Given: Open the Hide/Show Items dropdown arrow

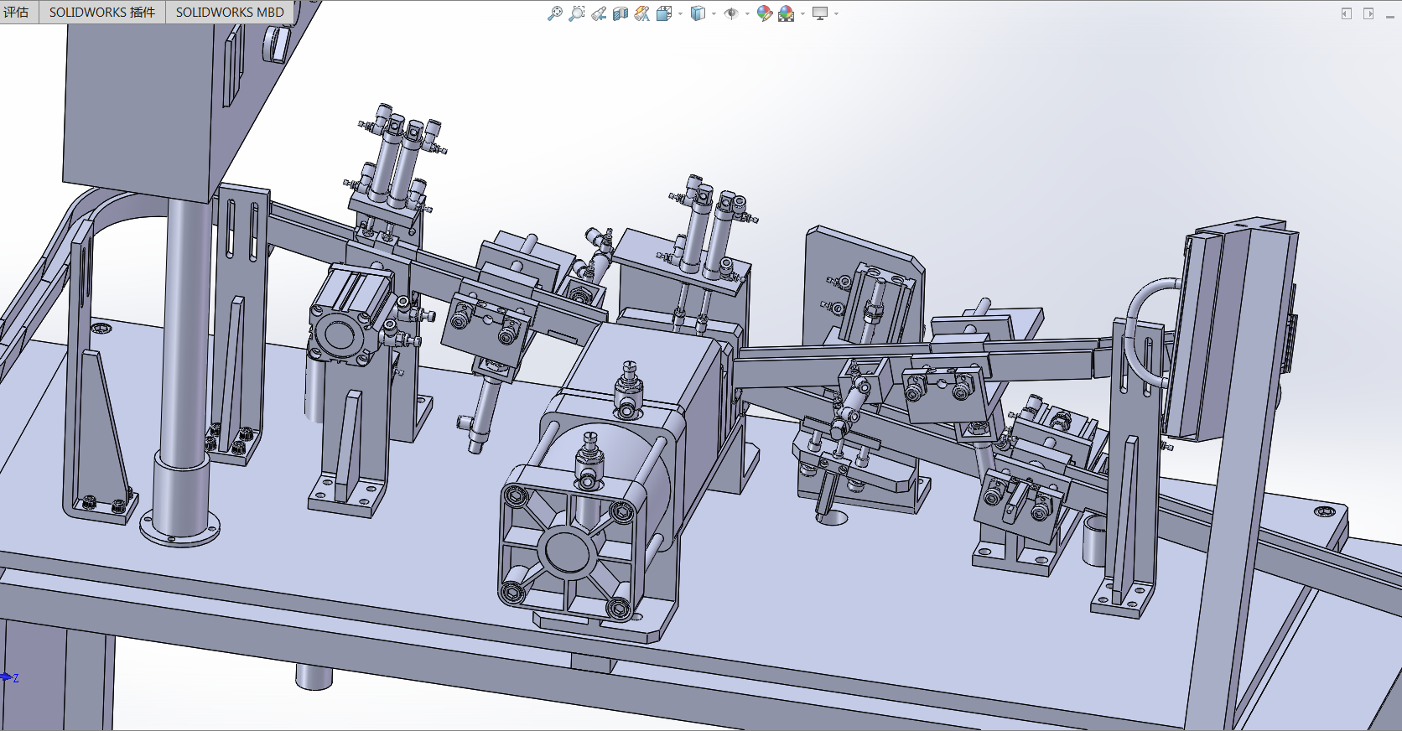Looking at the screenshot, I should [x=747, y=13].
